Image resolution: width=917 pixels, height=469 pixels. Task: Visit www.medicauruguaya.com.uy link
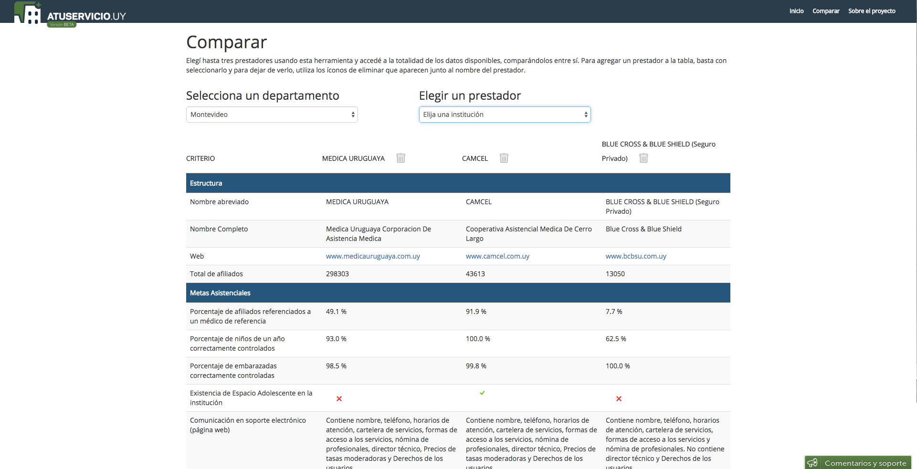tap(373, 256)
